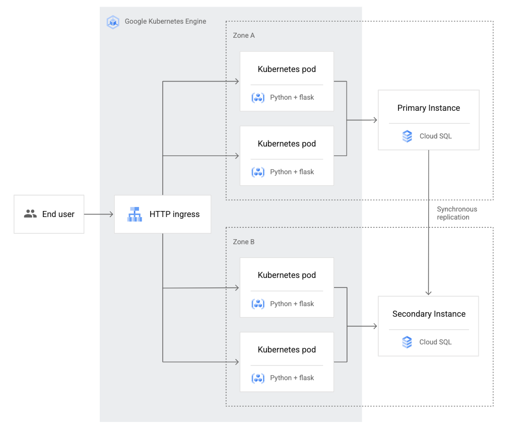Click the End user people icon
The width and height of the screenshot is (530, 429).
30,213
